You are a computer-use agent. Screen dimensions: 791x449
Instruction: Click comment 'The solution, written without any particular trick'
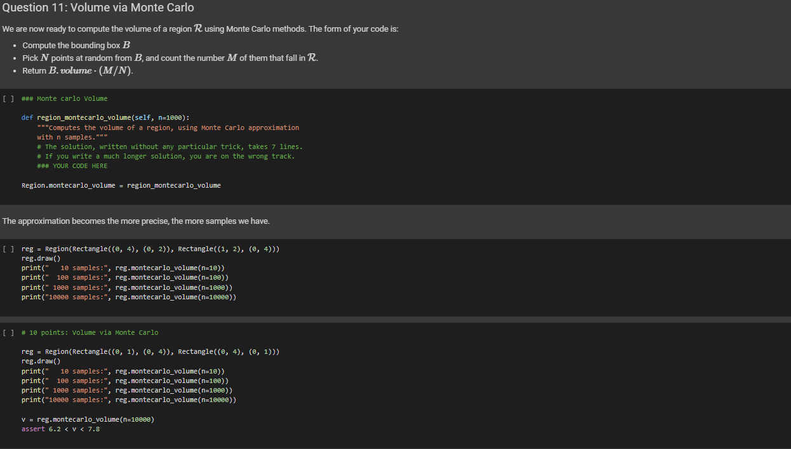[x=169, y=146]
